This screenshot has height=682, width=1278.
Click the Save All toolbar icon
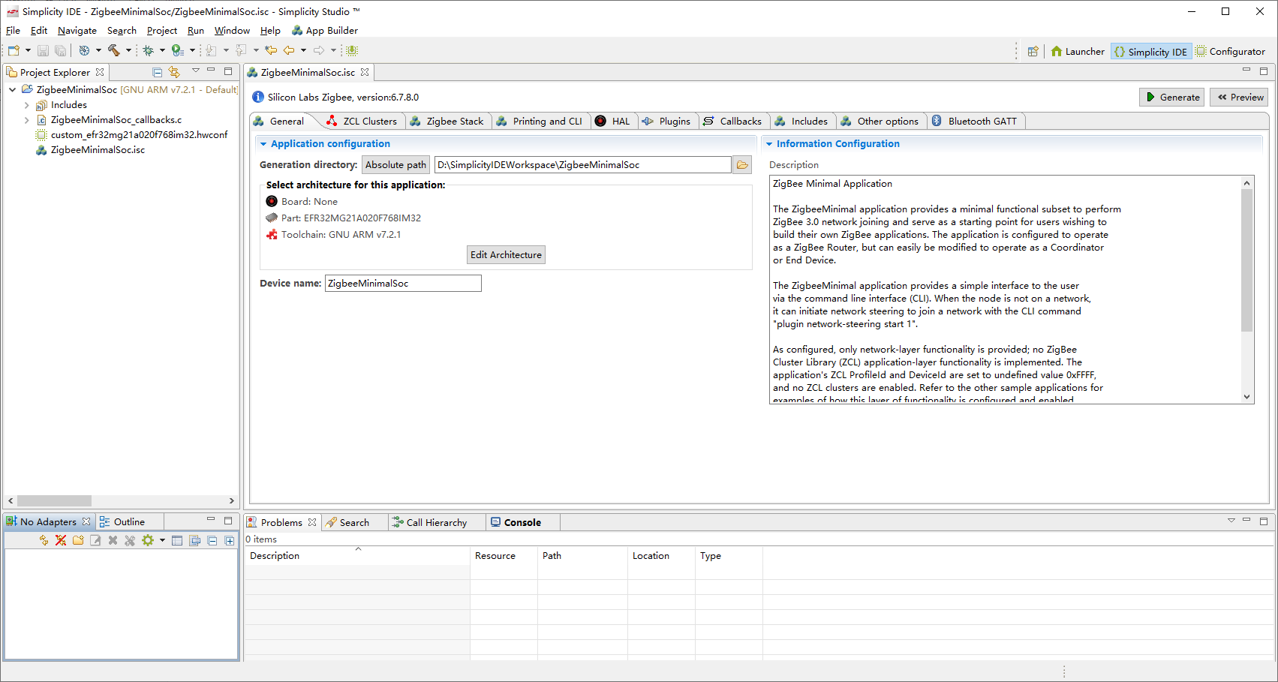point(60,50)
